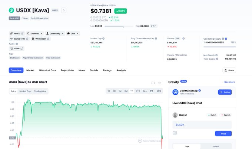The image size is (252, 149).
Task: Set chart range to YTD
Action: tap(138, 91)
